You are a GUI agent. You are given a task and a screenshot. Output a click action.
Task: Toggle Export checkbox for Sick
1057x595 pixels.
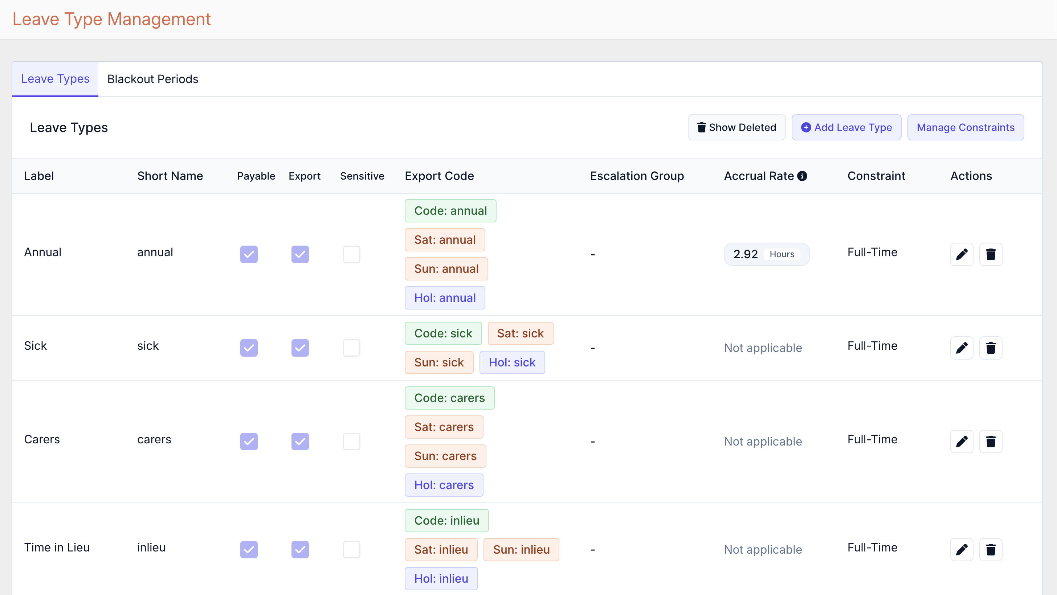point(300,348)
